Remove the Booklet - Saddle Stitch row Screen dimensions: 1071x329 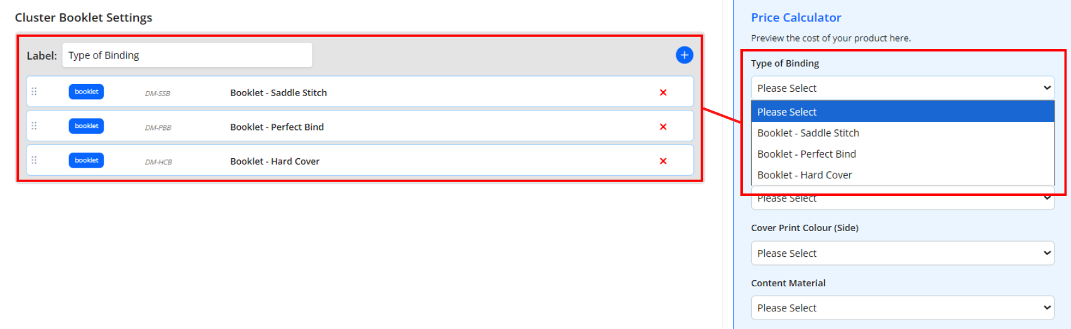coord(662,92)
